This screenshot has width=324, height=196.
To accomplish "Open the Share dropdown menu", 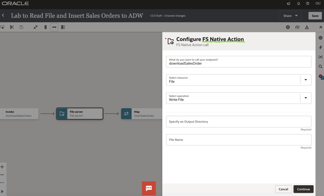I will point(290,16).
